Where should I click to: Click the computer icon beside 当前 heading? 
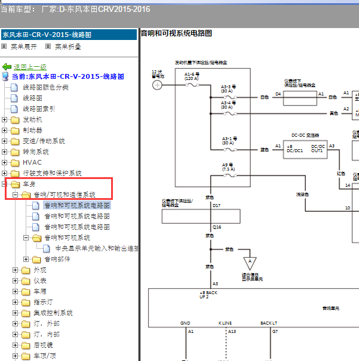[x=7, y=77]
